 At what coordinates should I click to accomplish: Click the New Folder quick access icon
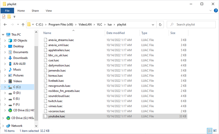tap(9, 16)
